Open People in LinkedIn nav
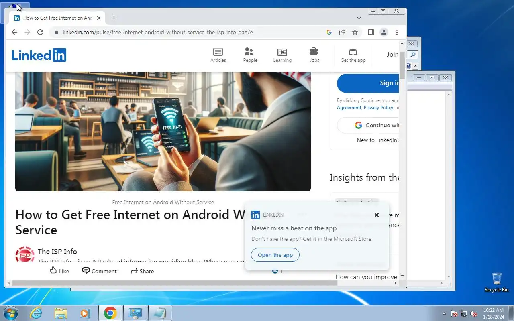Image resolution: width=514 pixels, height=321 pixels. point(250,55)
